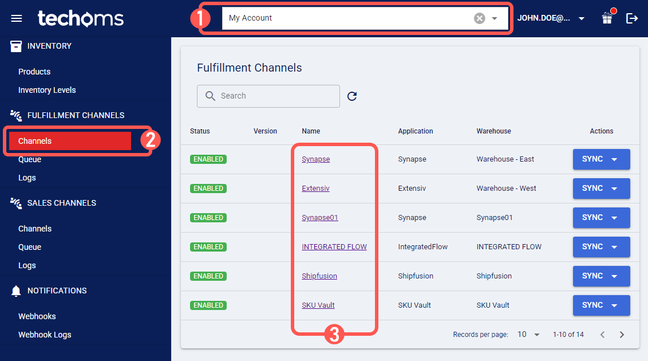This screenshot has height=361, width=648.
Task: Clear the My Account selection
Action: pyautogui.click(x=479, y=18)
